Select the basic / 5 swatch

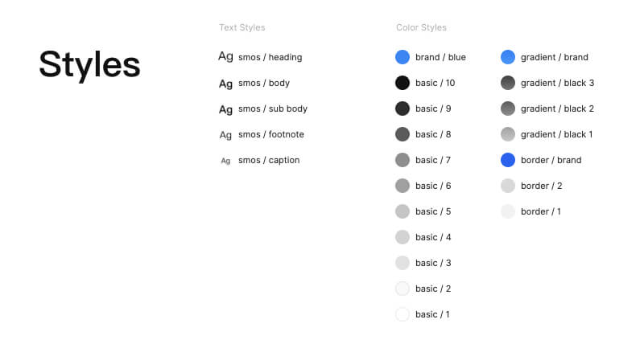pyautogui.click(x=403, y=211)
